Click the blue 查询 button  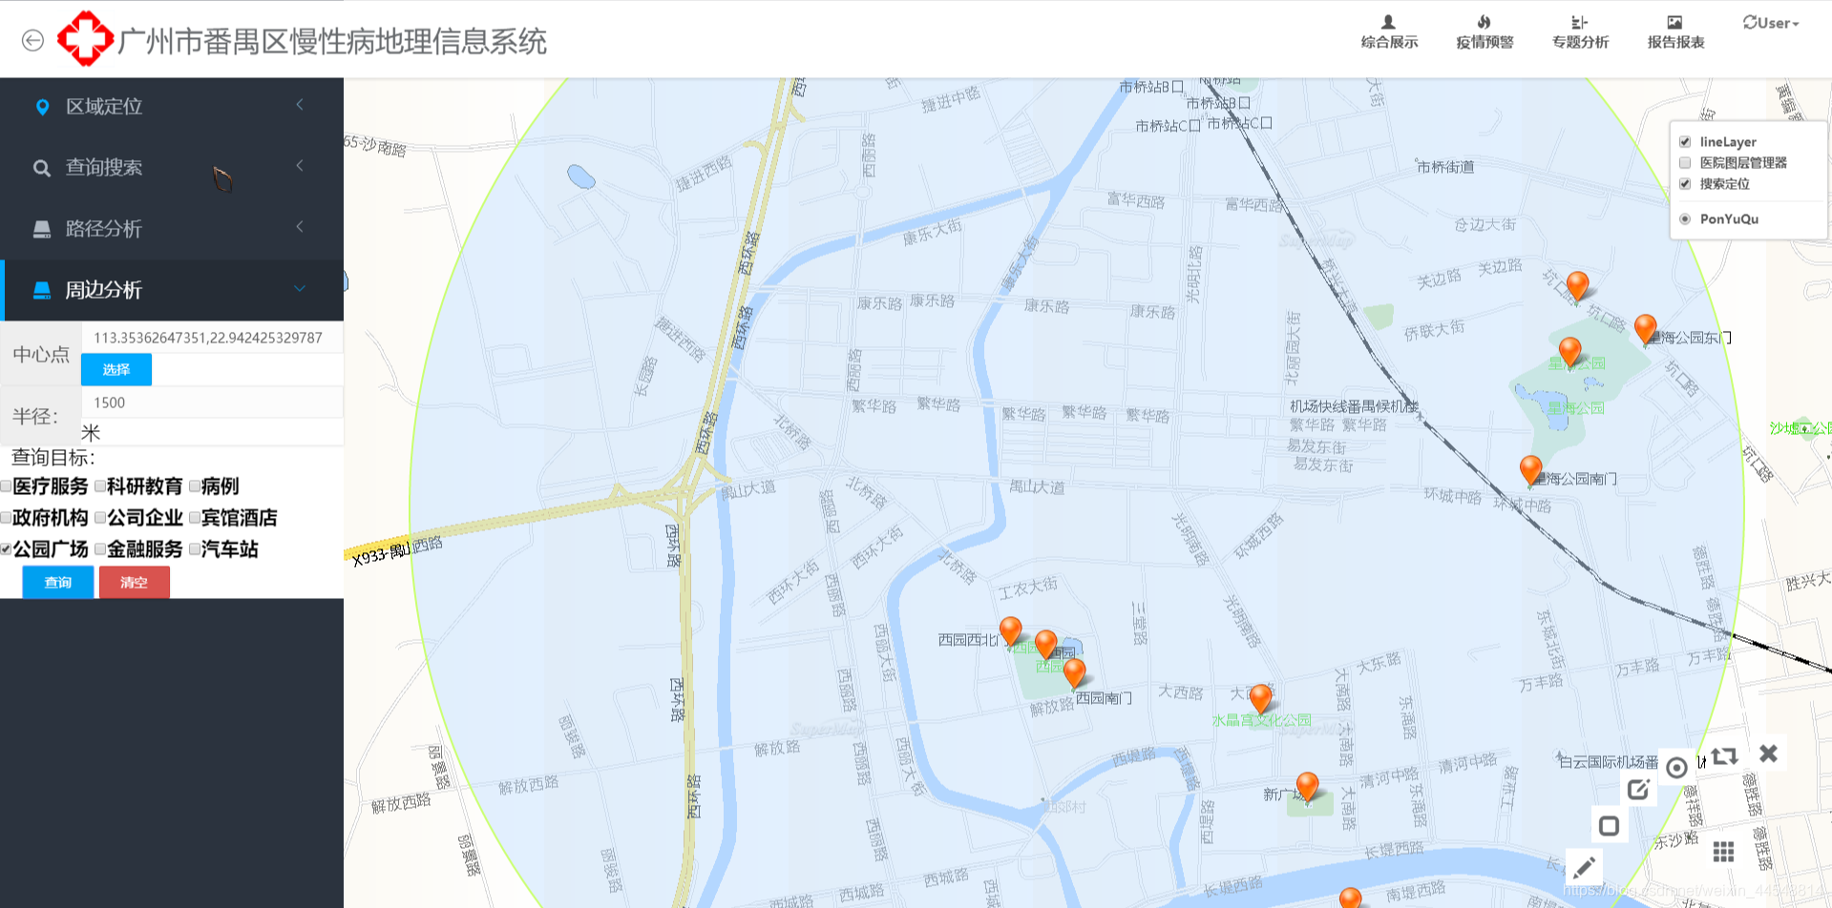58,582
